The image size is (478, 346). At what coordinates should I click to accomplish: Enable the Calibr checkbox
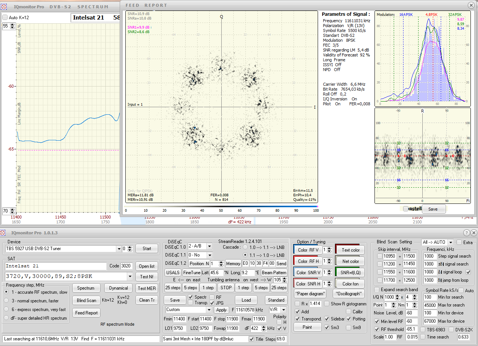click(x=349, y=311)
